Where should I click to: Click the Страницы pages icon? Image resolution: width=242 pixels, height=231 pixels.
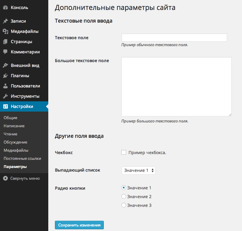[x=5, y=42]
